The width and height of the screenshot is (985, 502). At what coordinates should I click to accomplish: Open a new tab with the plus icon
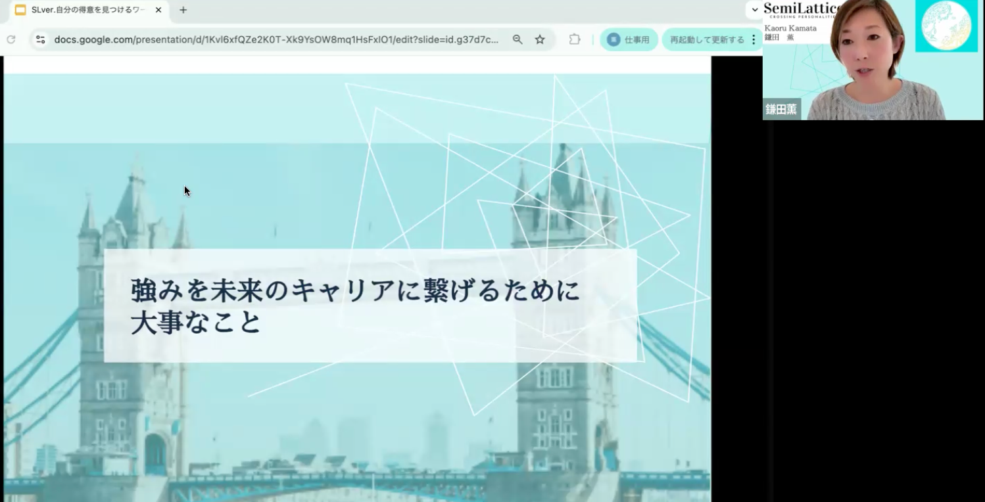pos(183,10)
